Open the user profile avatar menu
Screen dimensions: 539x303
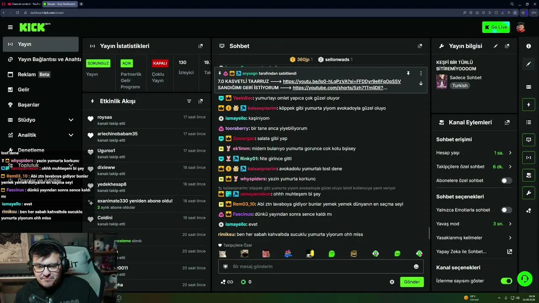(521, 27)
